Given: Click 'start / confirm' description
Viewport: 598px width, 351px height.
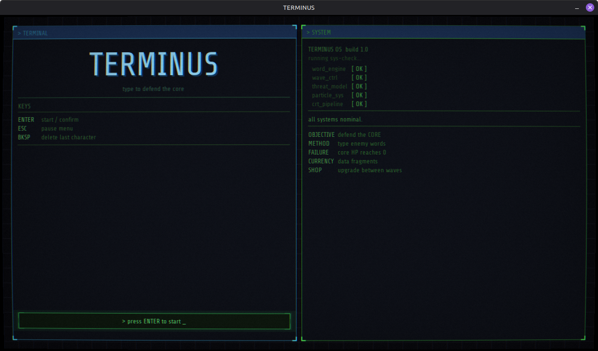Looking at the screenshot, I should click(60, 119).
